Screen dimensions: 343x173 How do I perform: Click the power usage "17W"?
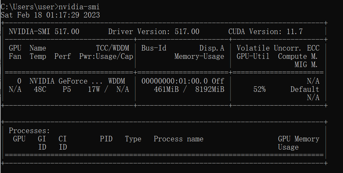pyautogui.click(x=94, y=89)
